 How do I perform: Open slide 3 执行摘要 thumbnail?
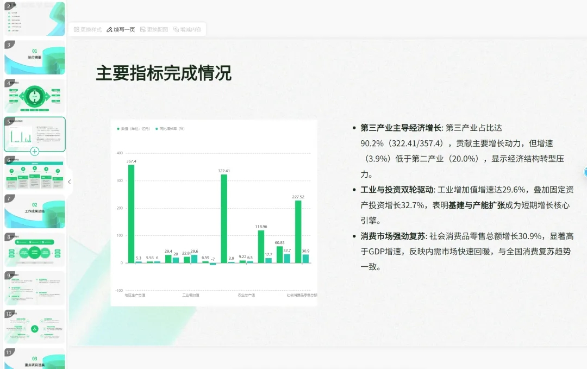pos(34,58)
